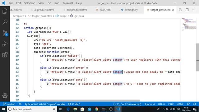199x112 pixels.
Task: Click line number 29 in the gutter
Action: pyautogui.click(x=17, y=56)
